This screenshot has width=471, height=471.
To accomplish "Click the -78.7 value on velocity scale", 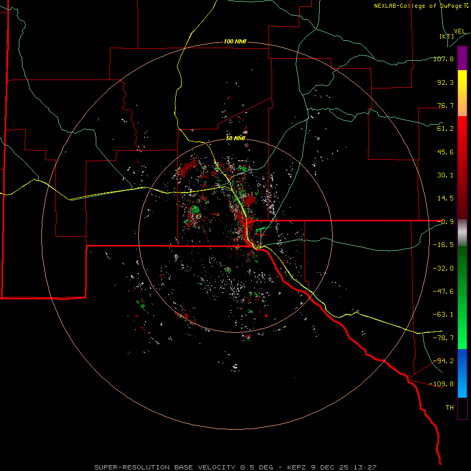I will (443, 338).
